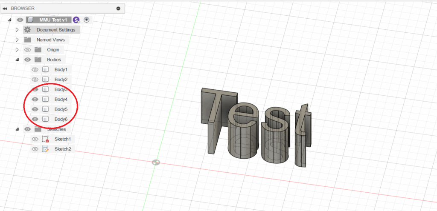
Task: Toggle visibility of the Bodies folder
Action: point(27,60)
